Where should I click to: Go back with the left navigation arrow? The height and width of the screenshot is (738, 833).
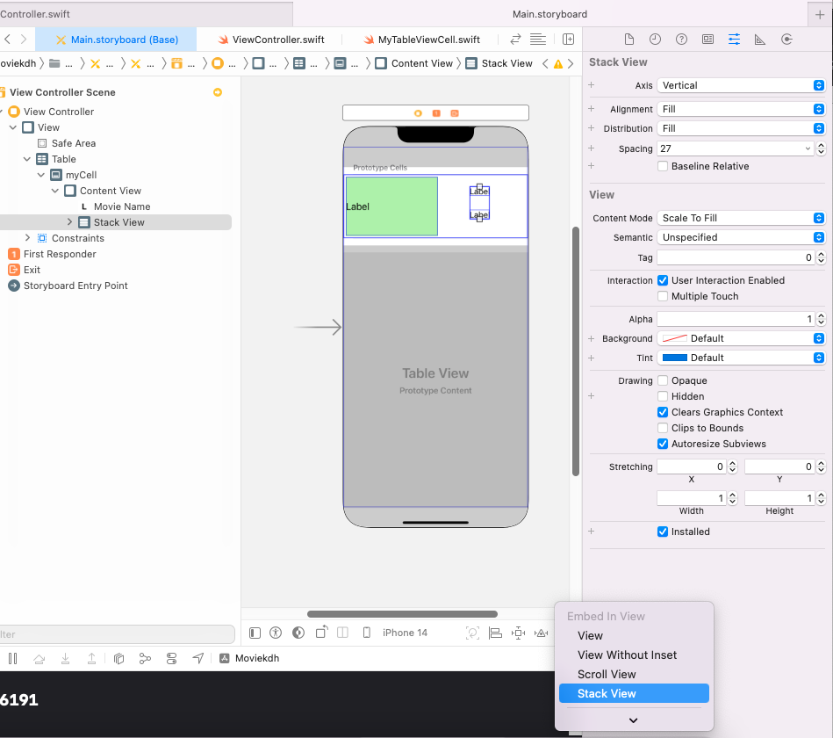click(x=7, y=40)
